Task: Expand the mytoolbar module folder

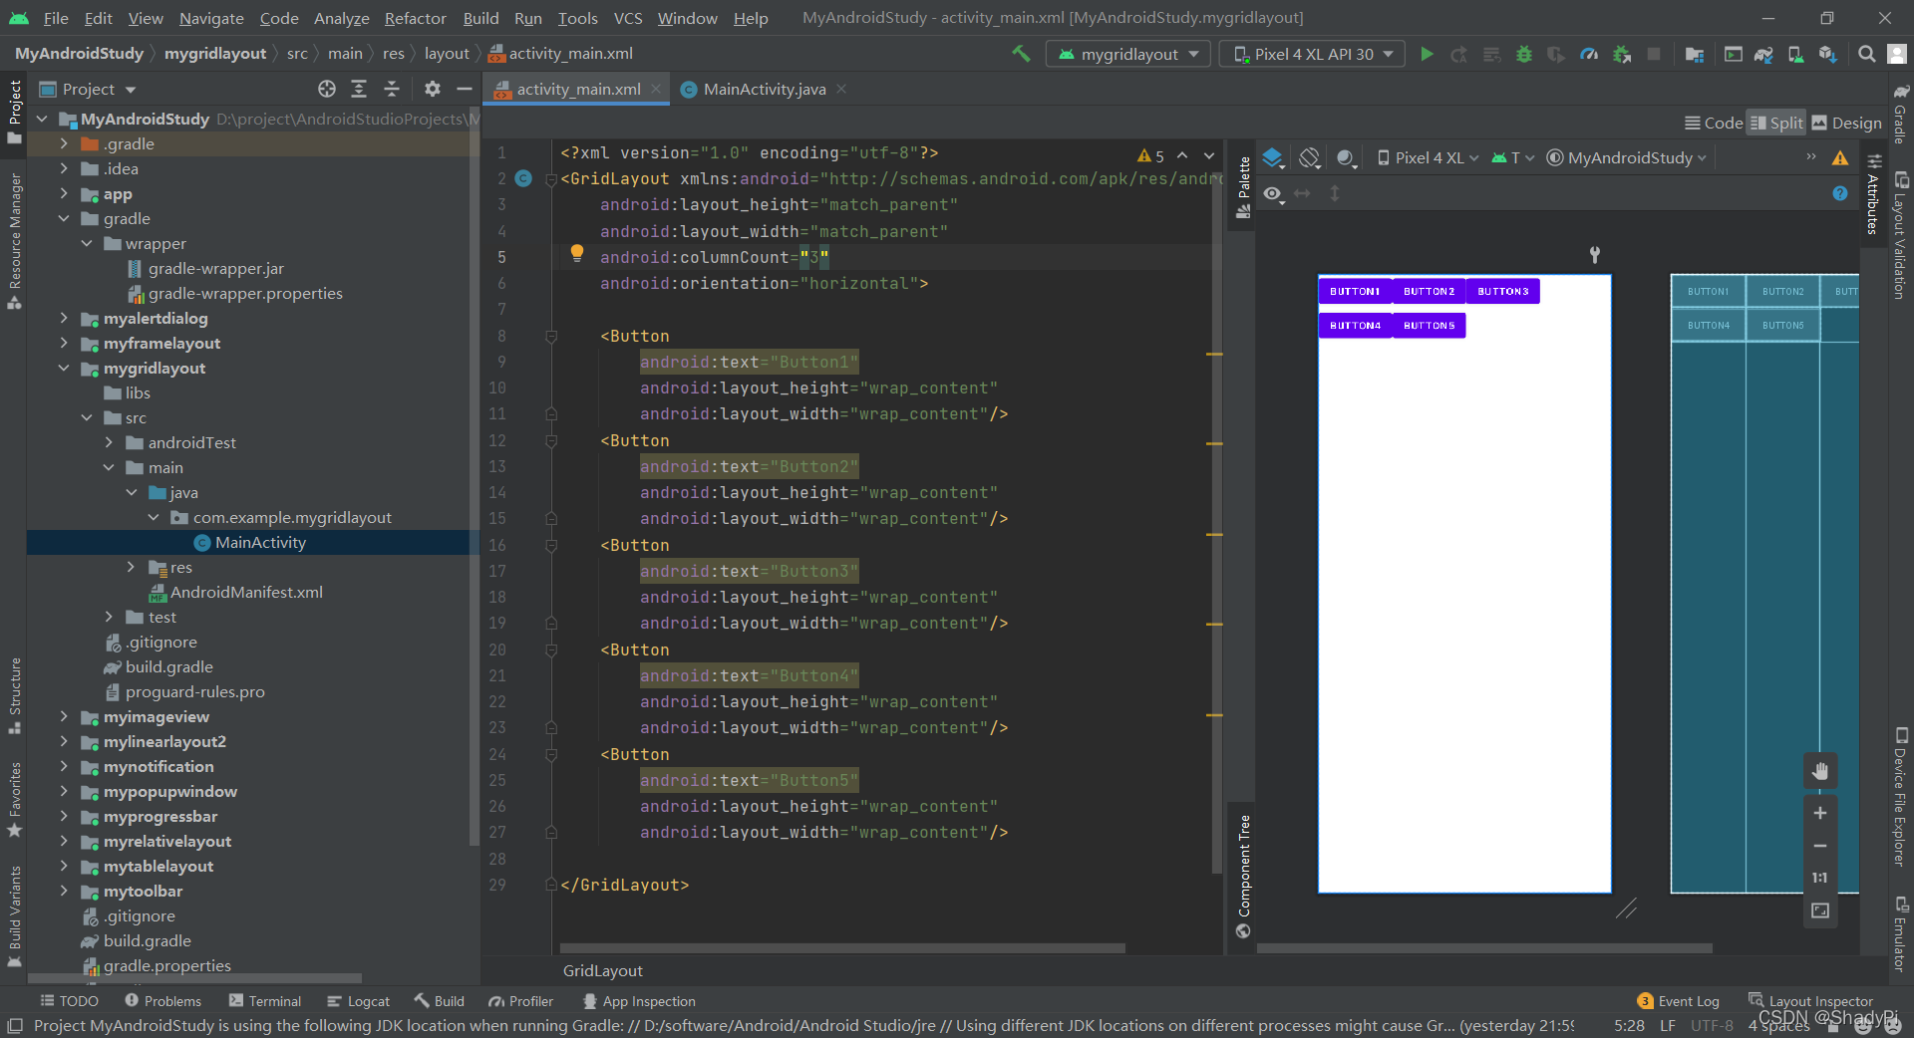Action: tap(64, 891)
